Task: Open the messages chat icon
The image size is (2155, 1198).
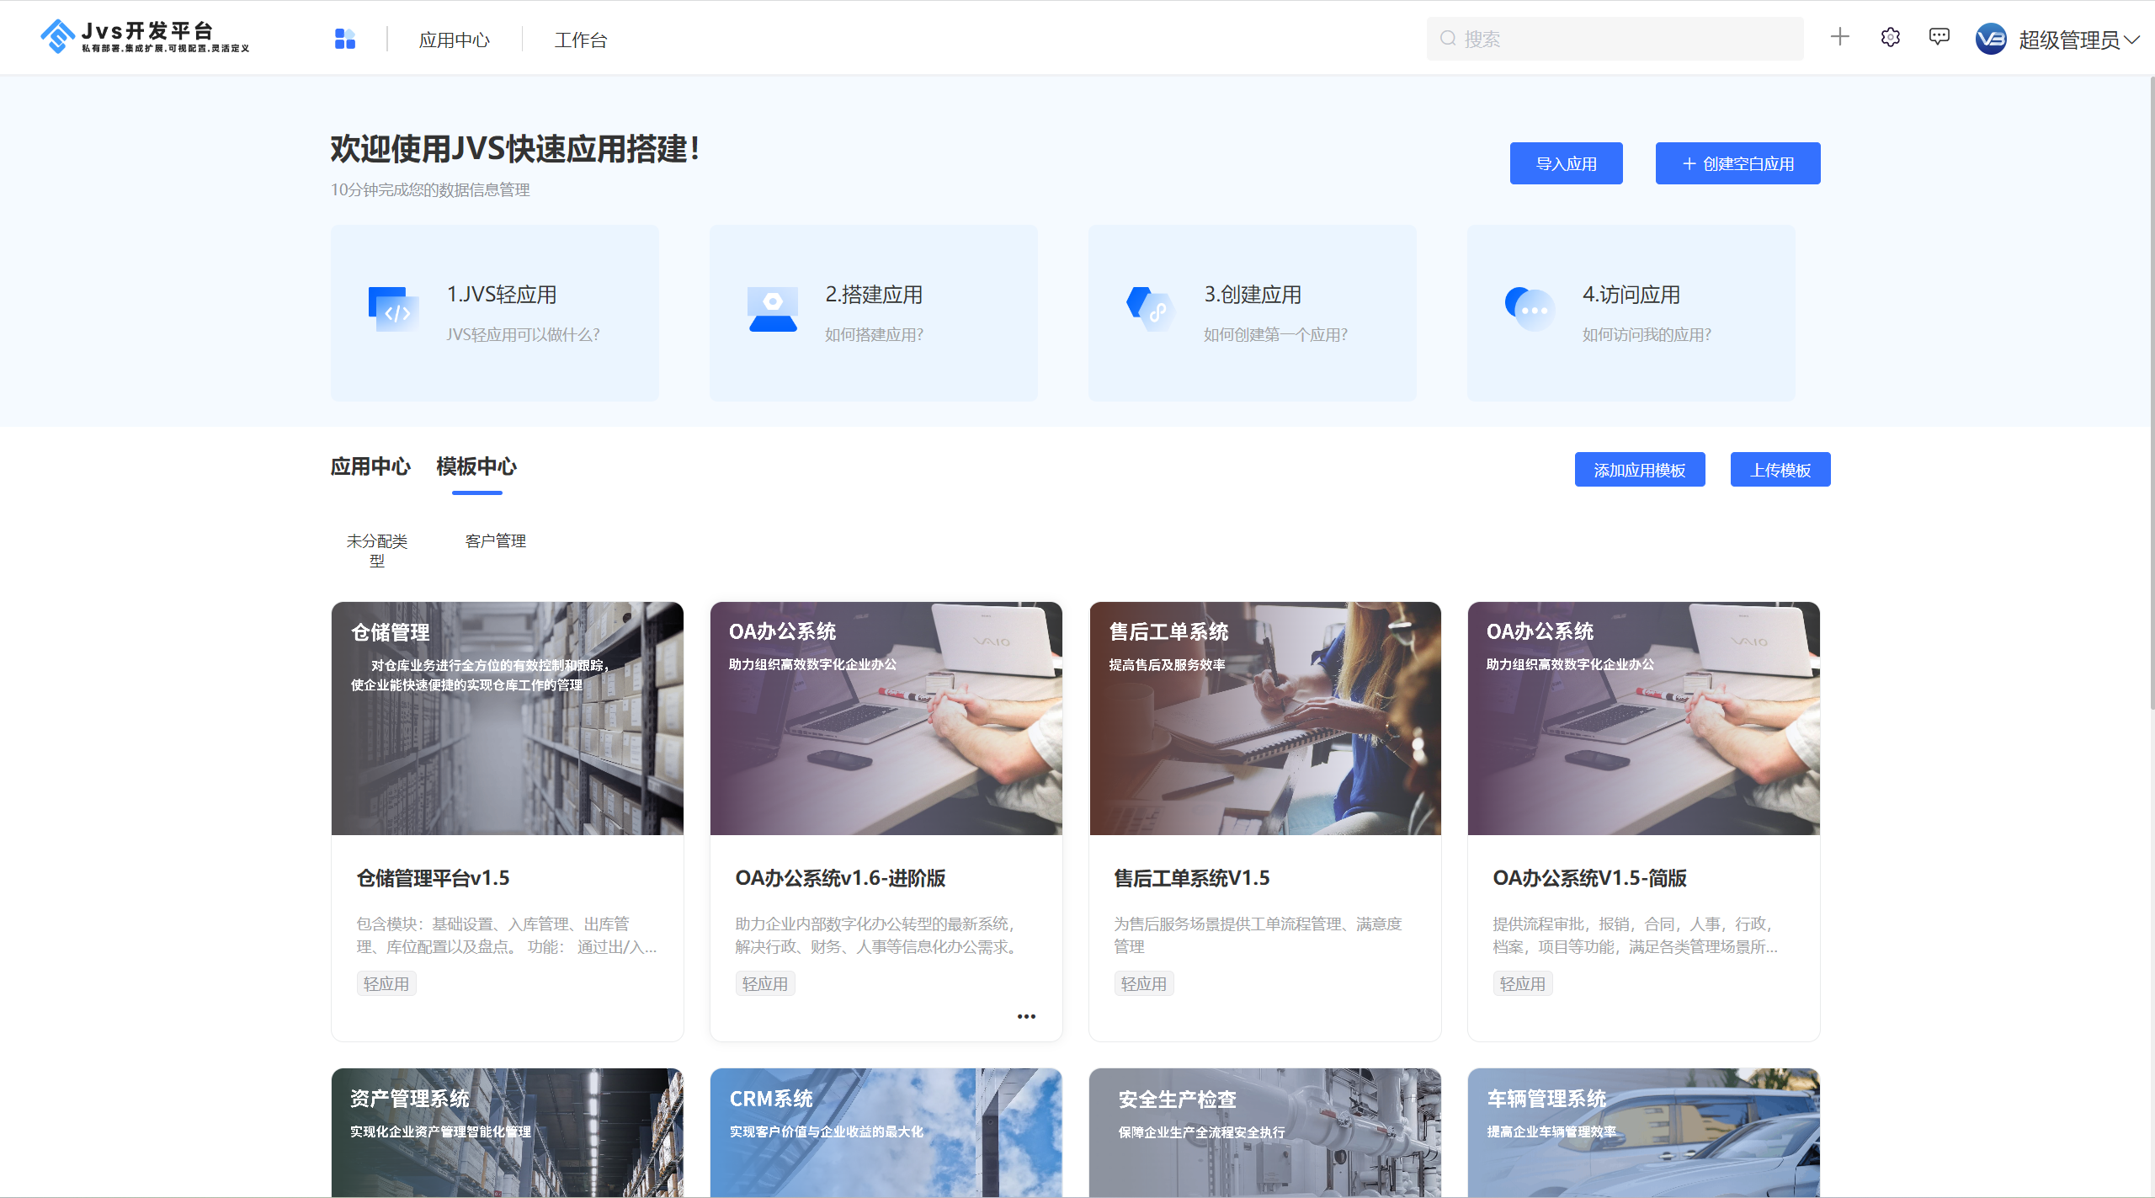Action: coord(1939,37)
